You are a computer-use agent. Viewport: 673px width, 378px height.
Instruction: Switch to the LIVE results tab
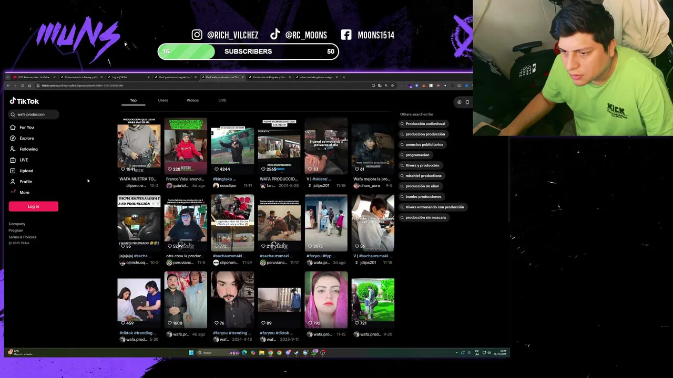[222, 100]
